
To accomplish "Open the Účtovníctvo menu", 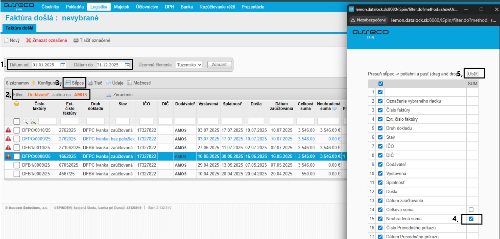I will (147, 7).
